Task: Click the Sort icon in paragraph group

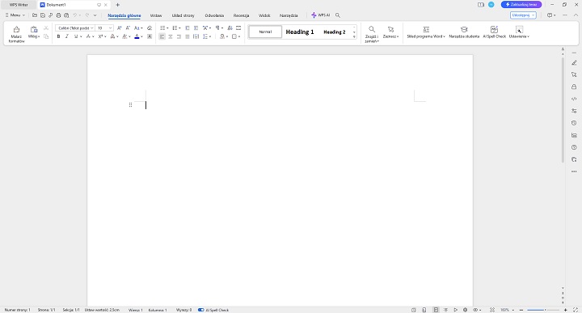Action: pos(230,27)
